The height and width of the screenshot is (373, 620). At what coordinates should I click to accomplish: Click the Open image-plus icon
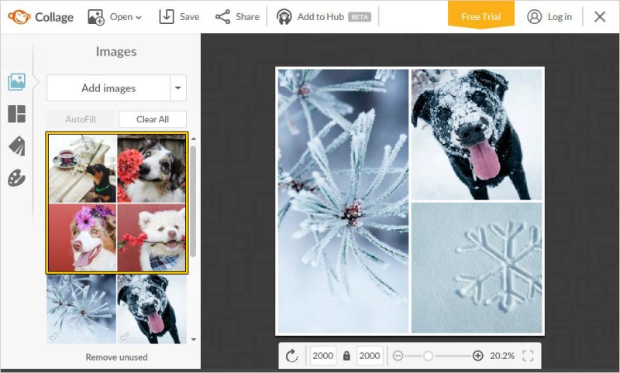pos(95,17)
